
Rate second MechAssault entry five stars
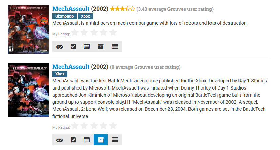(x=113, y=126)
